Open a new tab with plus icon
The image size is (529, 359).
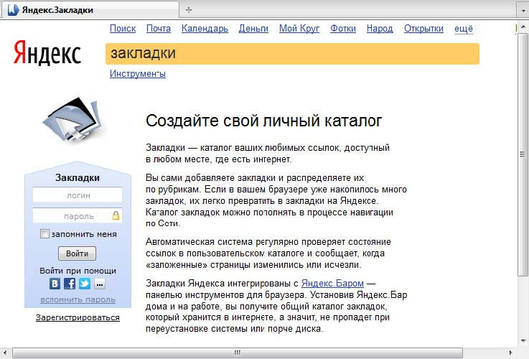point(189,10)
